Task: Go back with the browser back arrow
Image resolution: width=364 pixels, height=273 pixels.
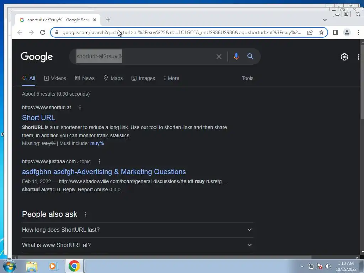Action: [20, 32]
